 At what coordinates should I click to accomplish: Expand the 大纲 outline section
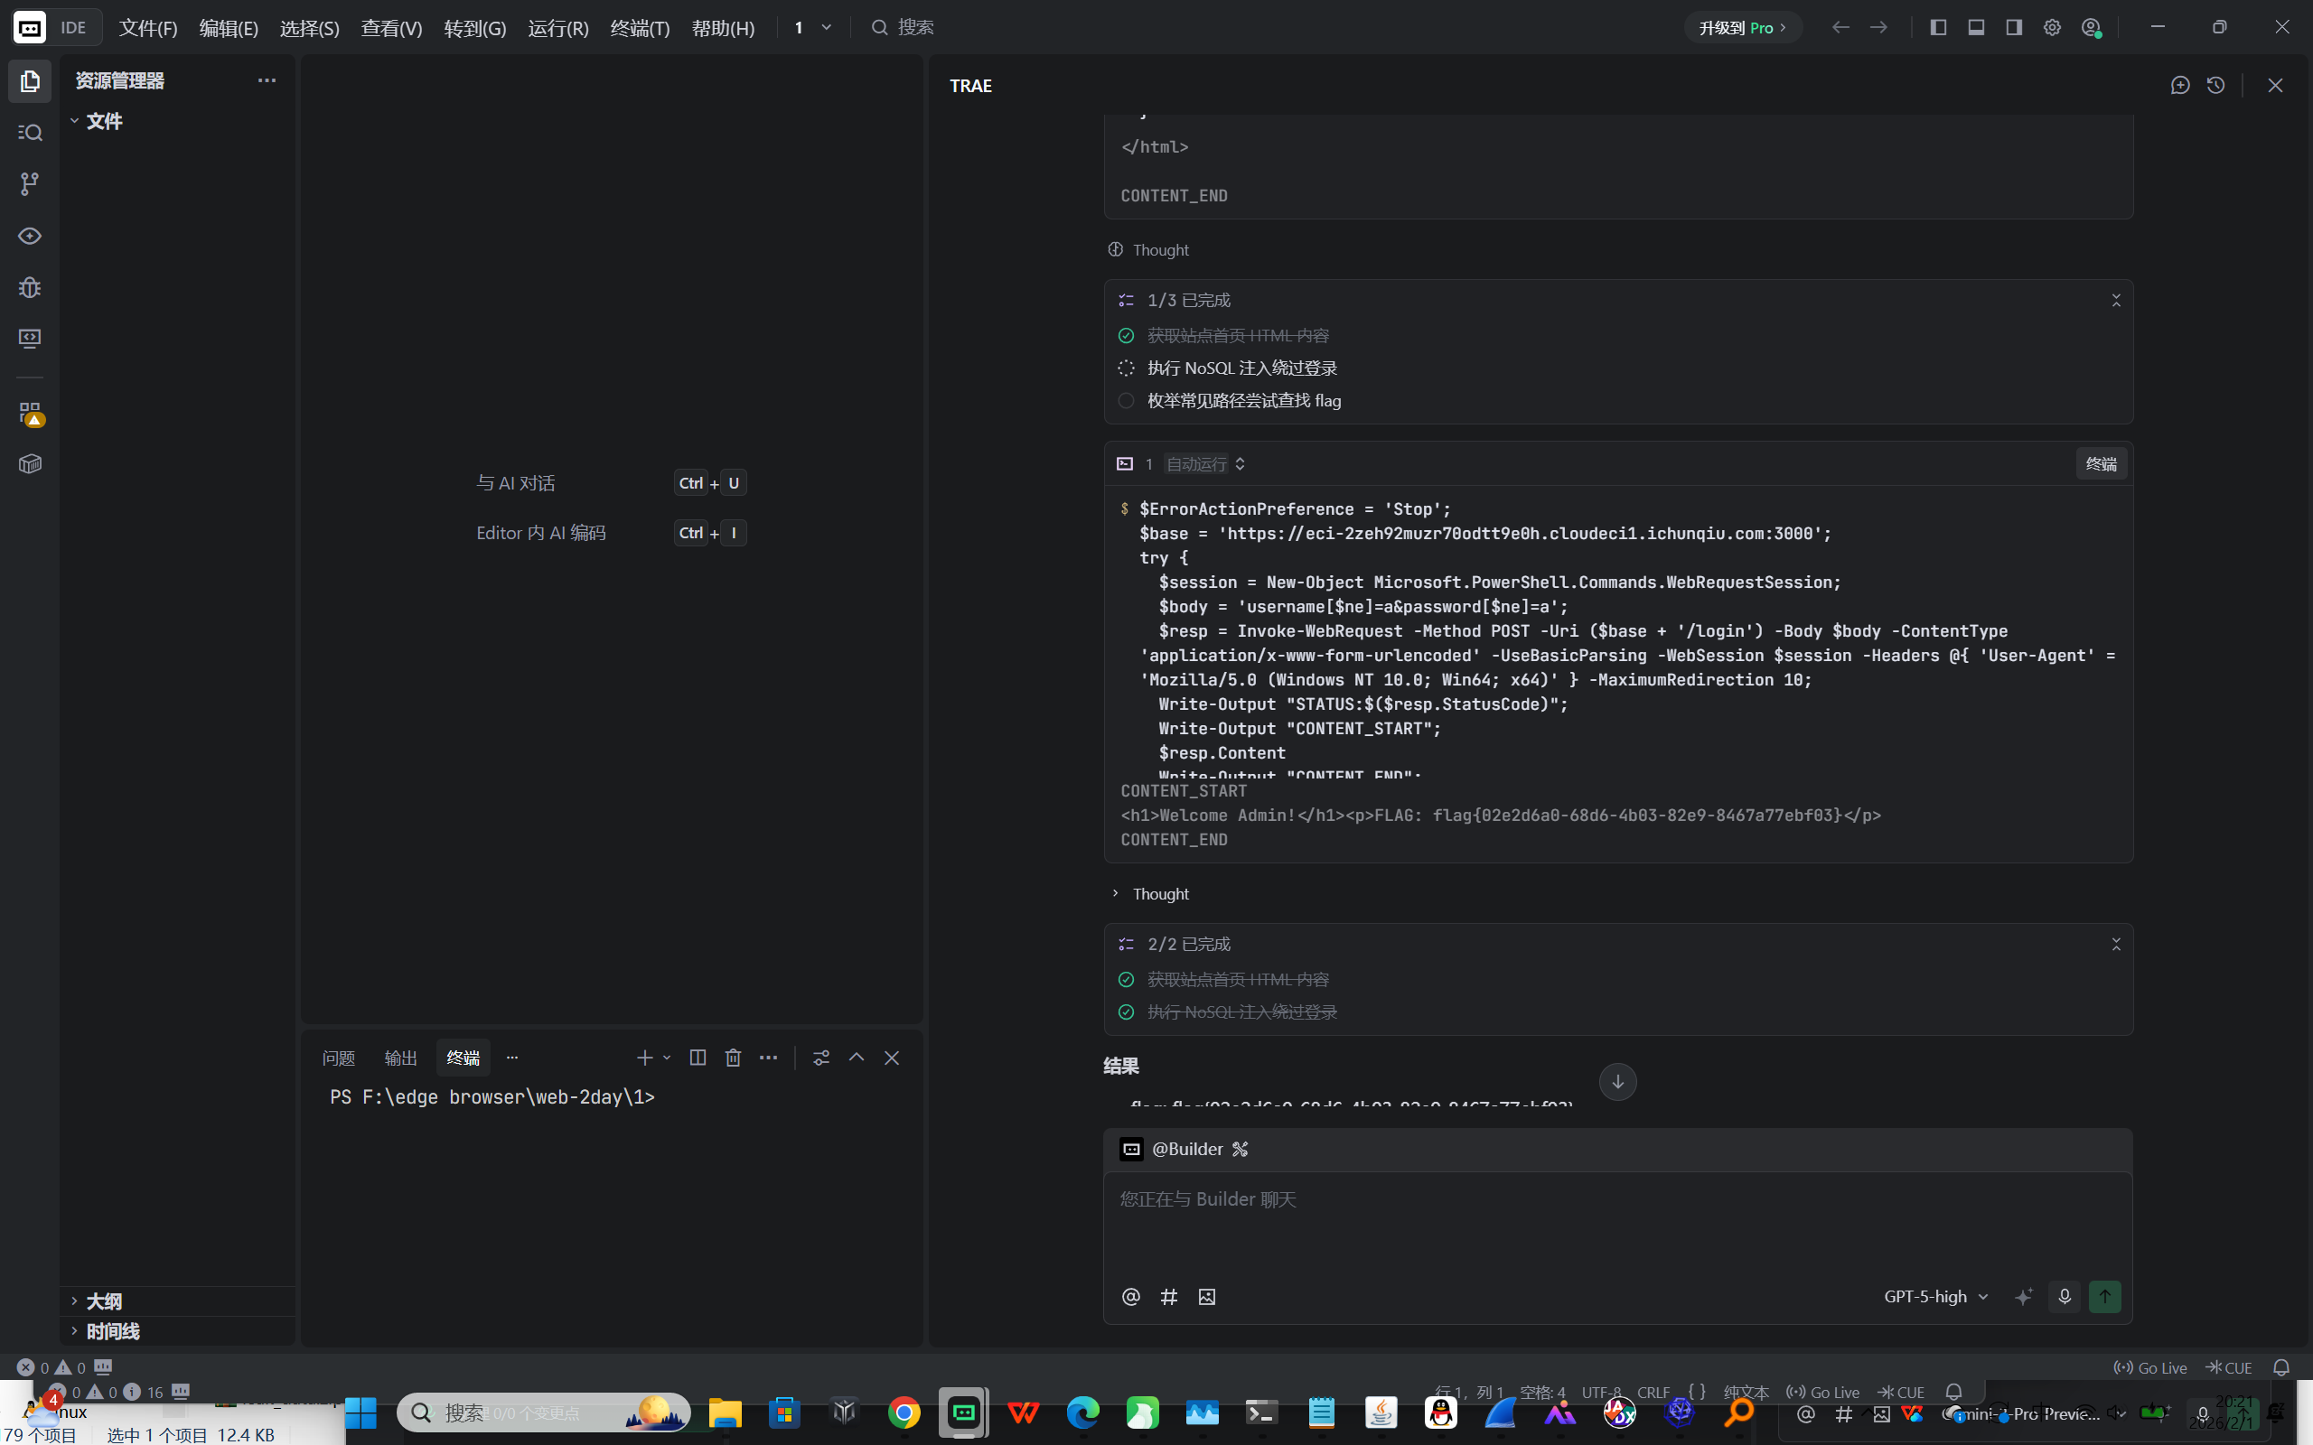pyautogui.click(x=103, y=1300)
